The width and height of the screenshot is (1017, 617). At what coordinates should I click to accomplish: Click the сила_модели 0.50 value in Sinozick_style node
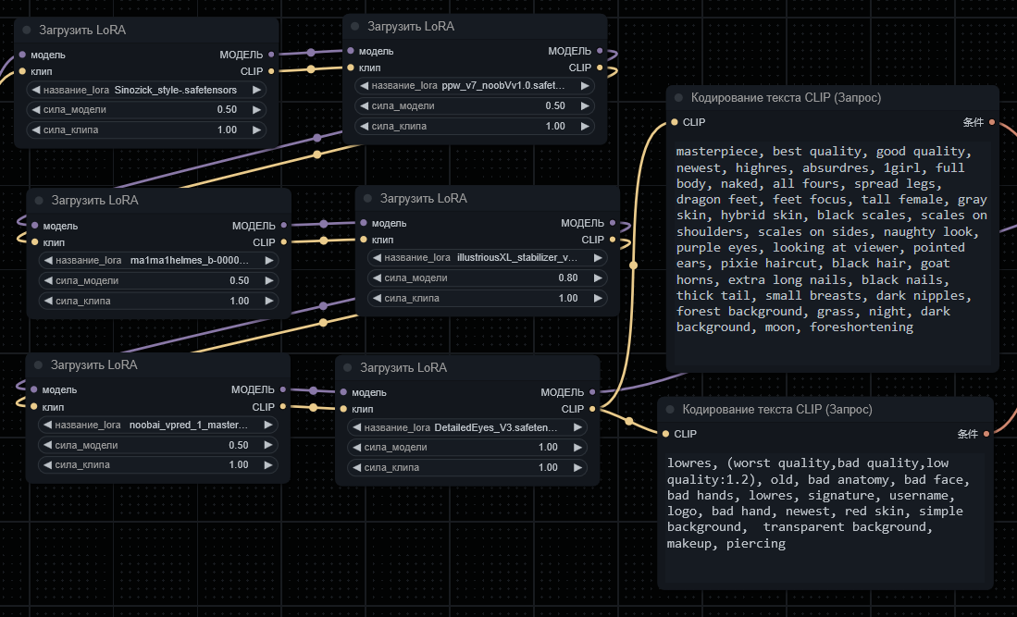227,110
